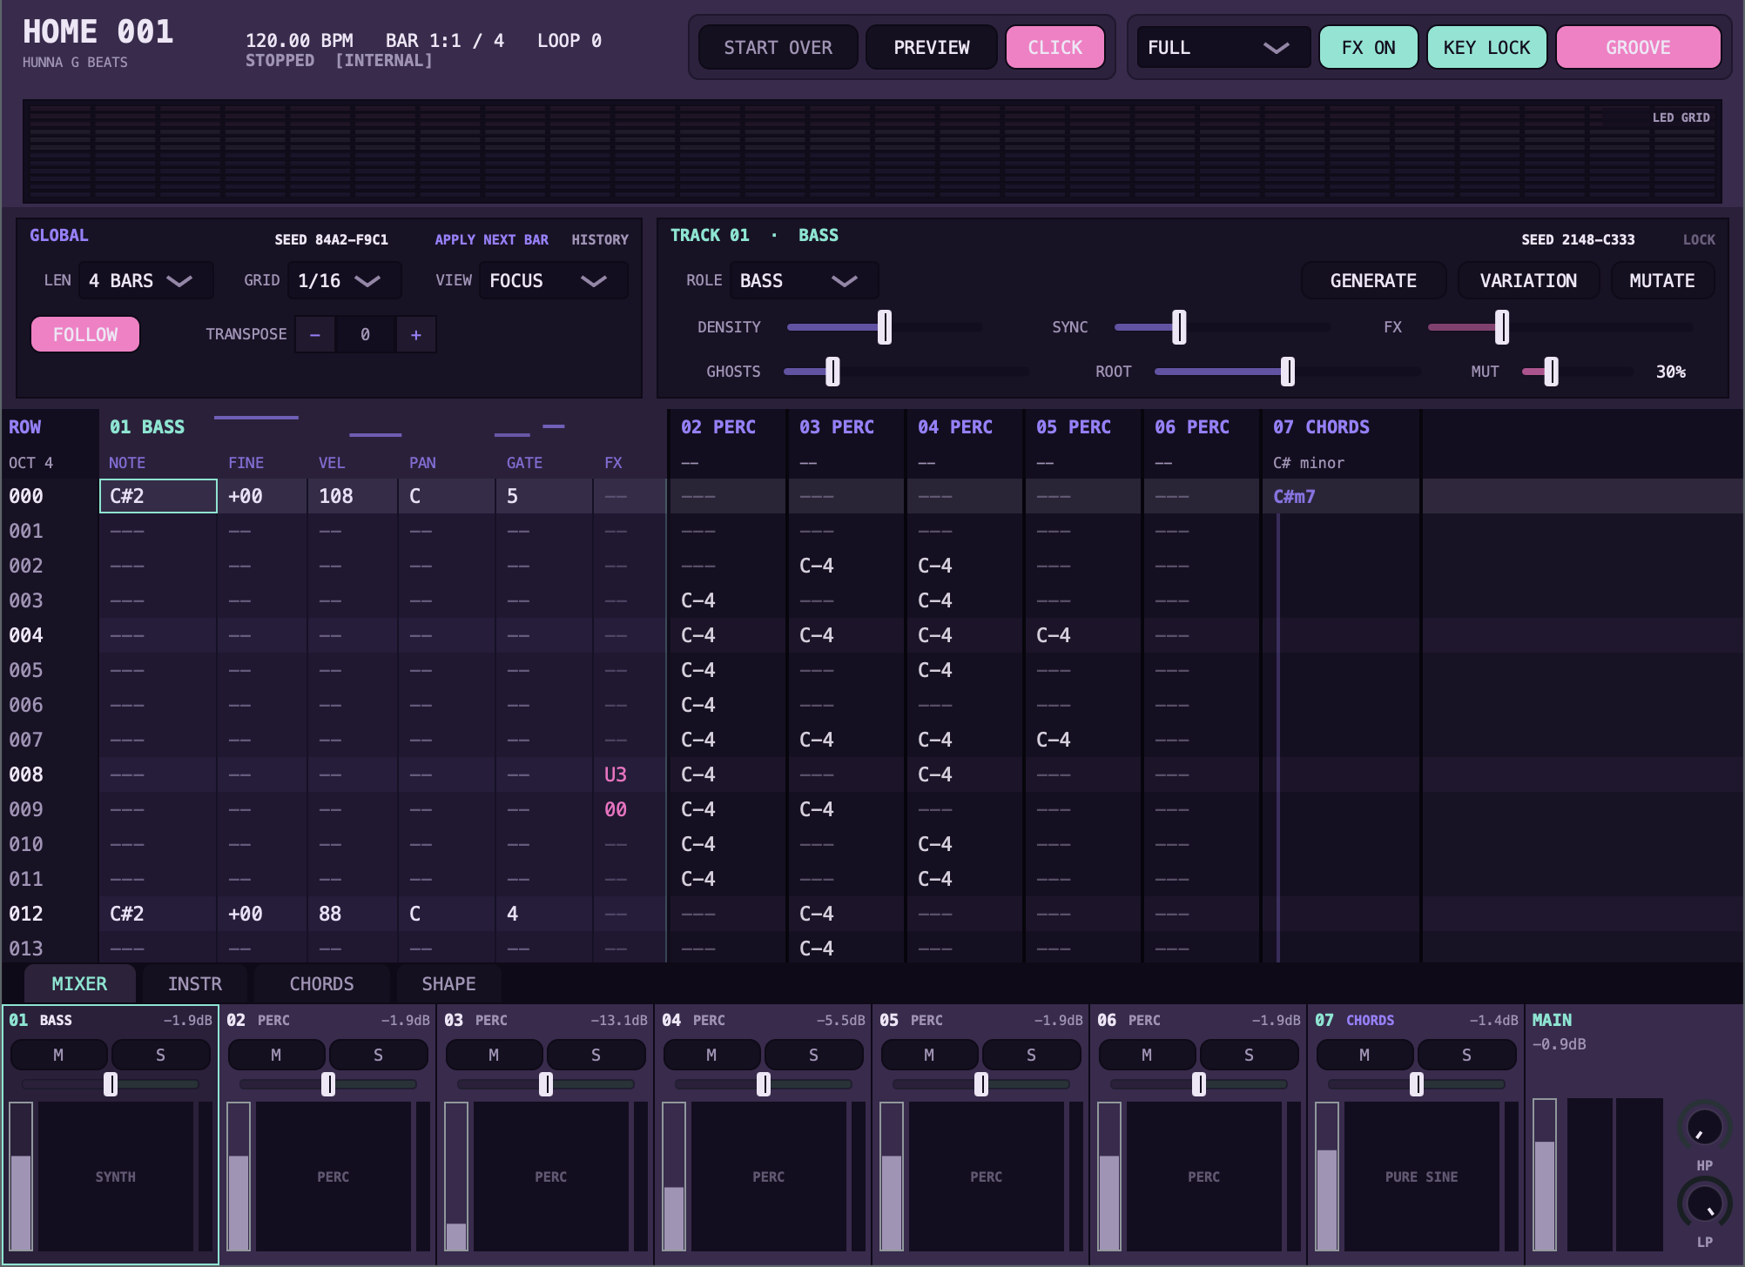Open the GRID 1/16 dropdown
Viewport: 1745px width, 1267px height.
pyautogui.click(x=344, y=280)
